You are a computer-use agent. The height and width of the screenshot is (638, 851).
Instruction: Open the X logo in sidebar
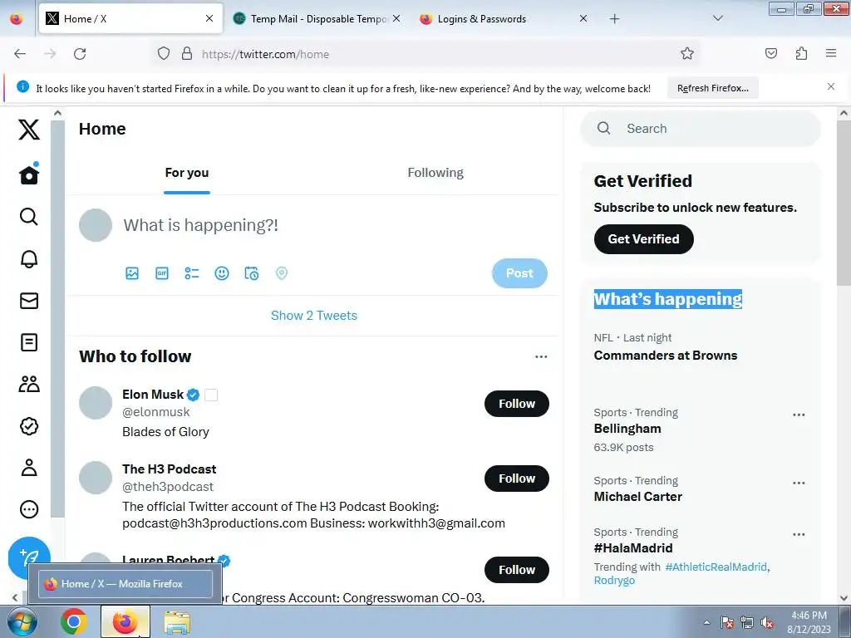(x=29, y=129)
